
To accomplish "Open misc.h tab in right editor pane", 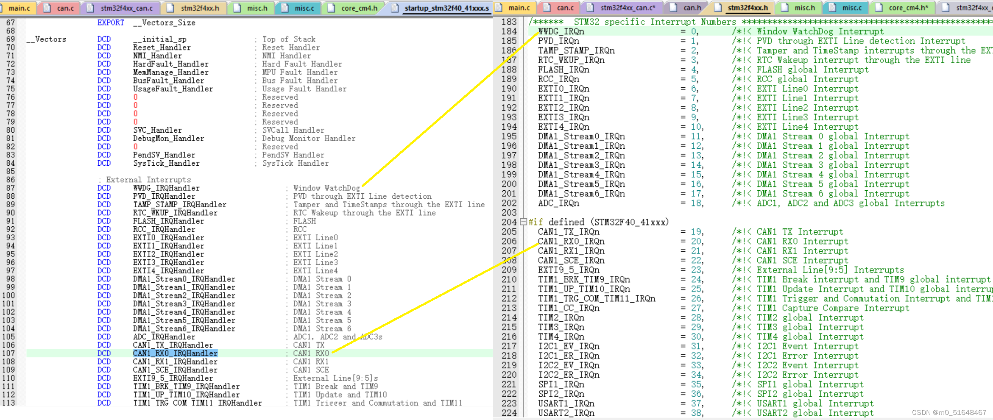I will pos(799,8).
